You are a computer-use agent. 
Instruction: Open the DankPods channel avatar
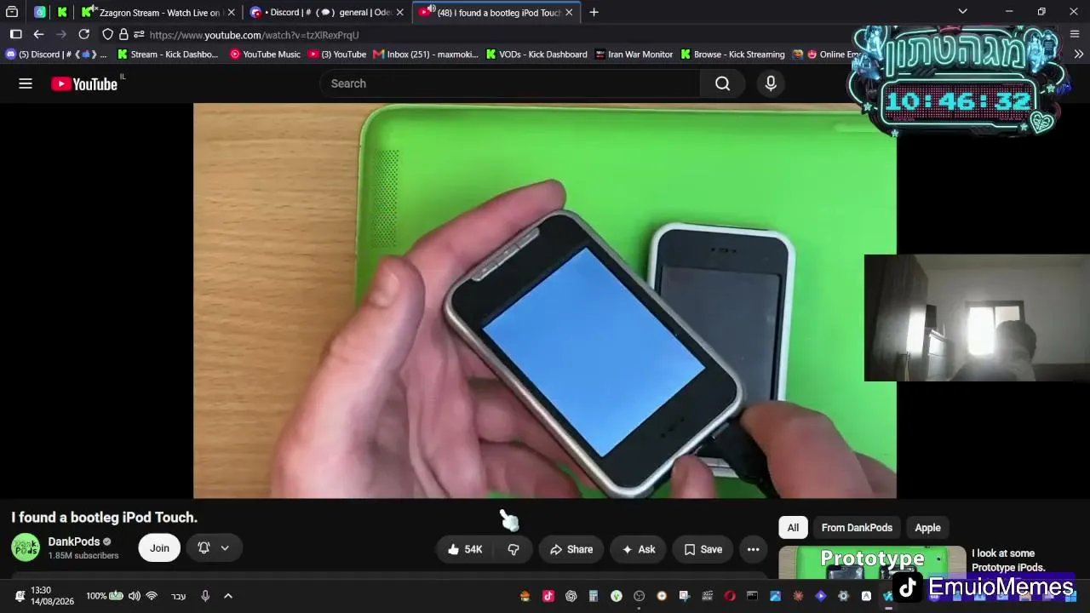(26, 547)
